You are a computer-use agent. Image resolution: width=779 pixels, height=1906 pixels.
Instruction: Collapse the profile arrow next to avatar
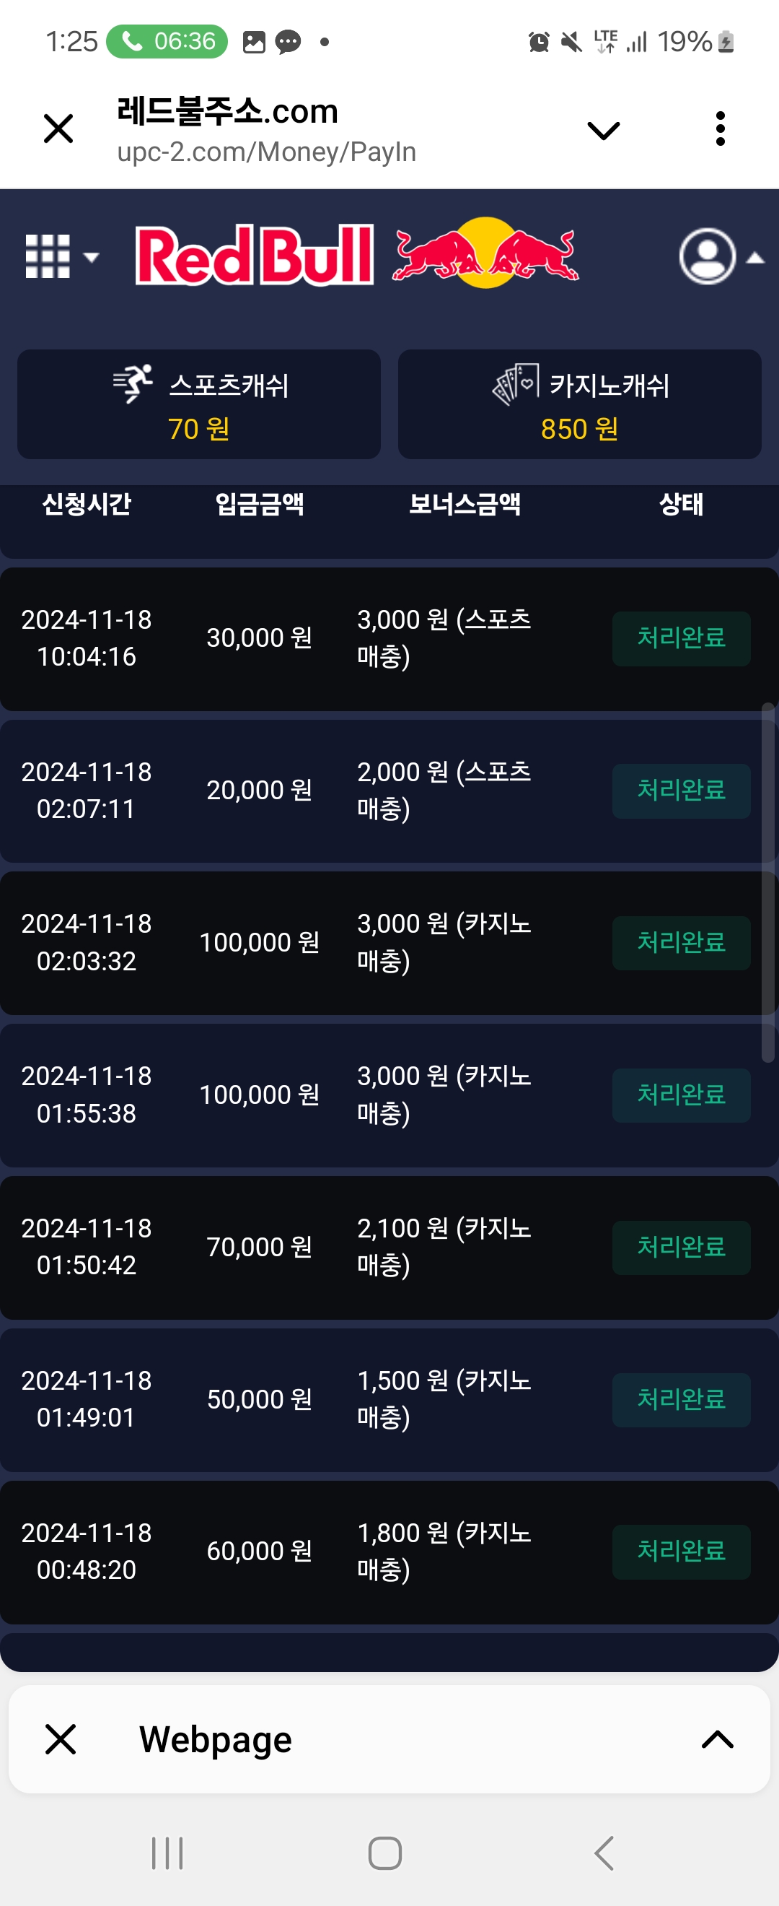755,258
